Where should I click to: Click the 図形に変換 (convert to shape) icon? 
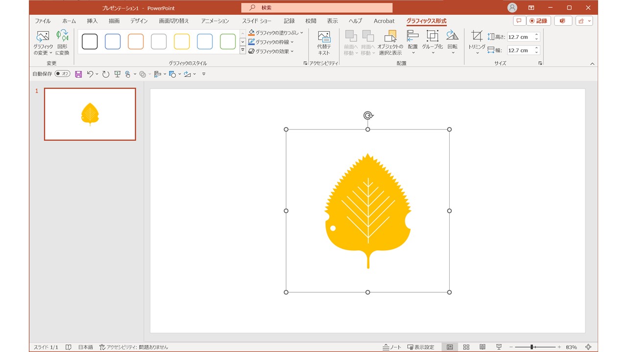(62, 42)
